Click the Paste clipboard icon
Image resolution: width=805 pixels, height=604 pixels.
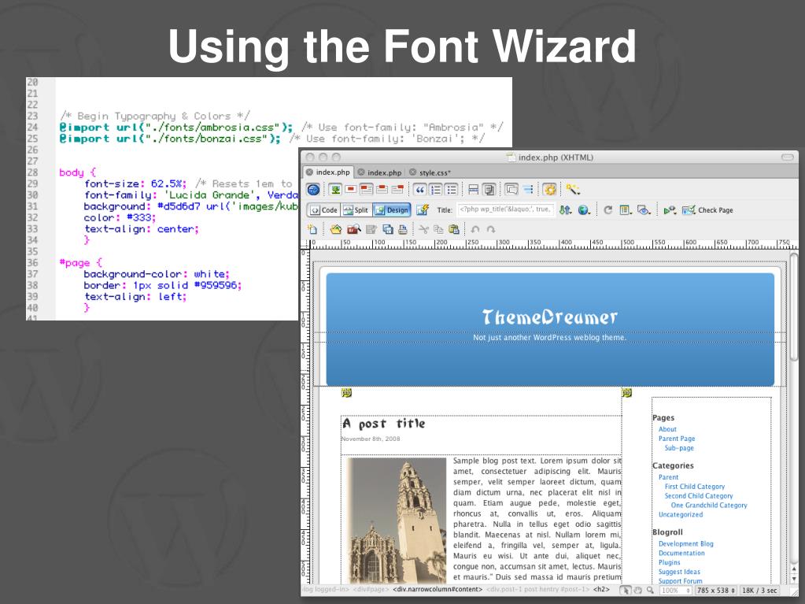[452, 229]
